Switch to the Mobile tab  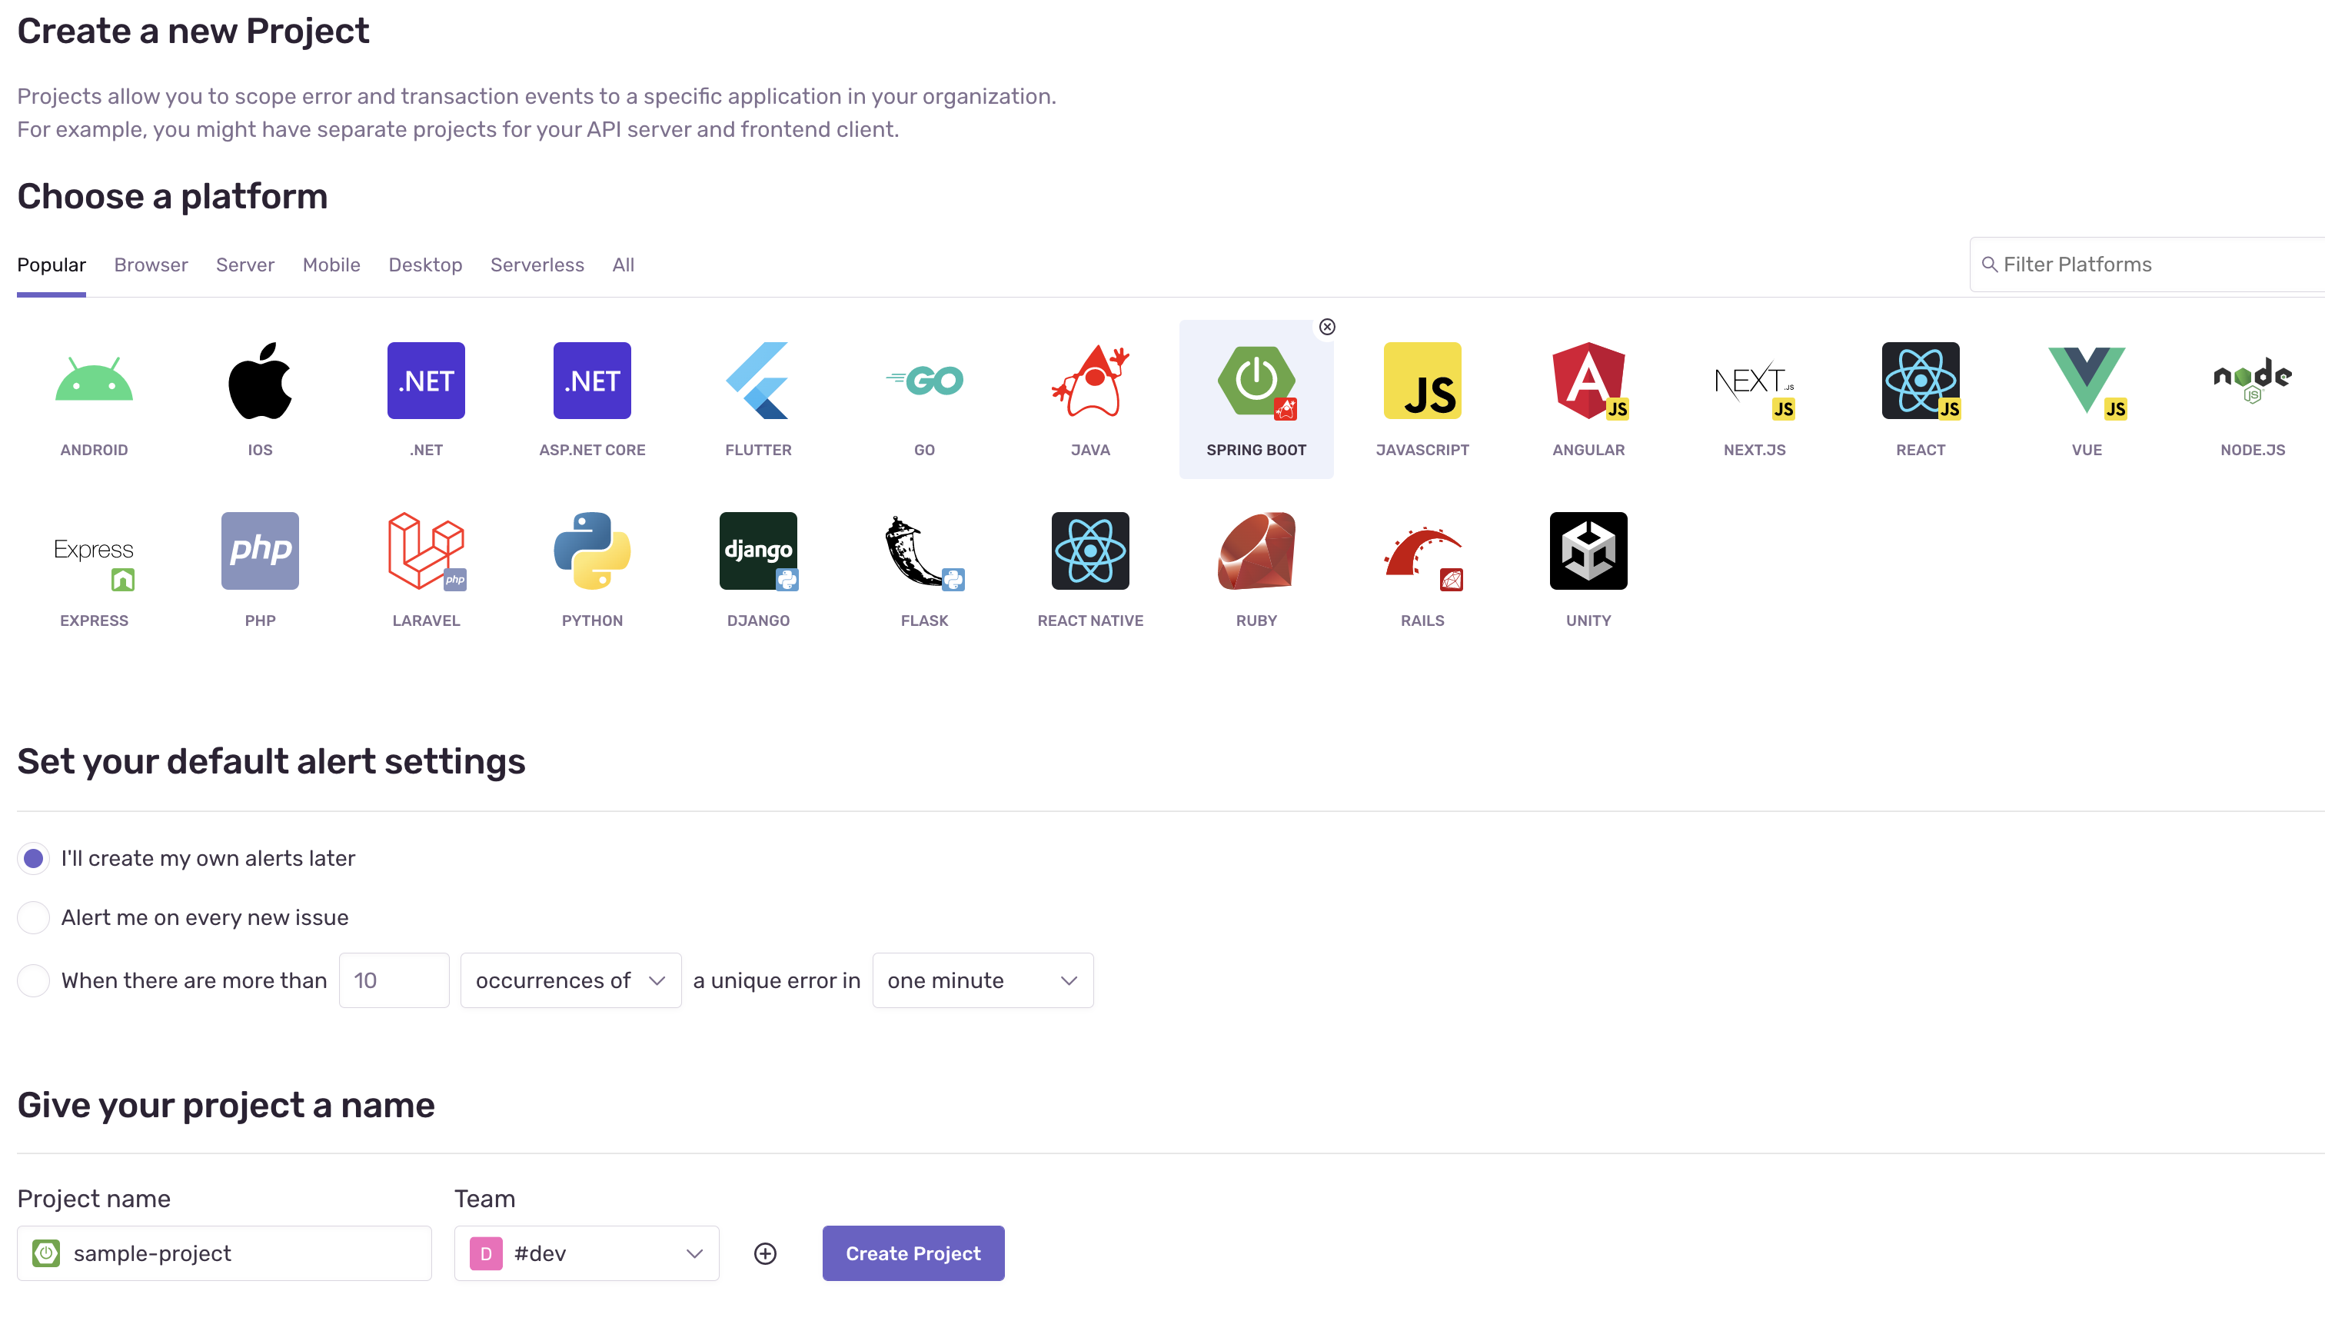pos(331,265)
